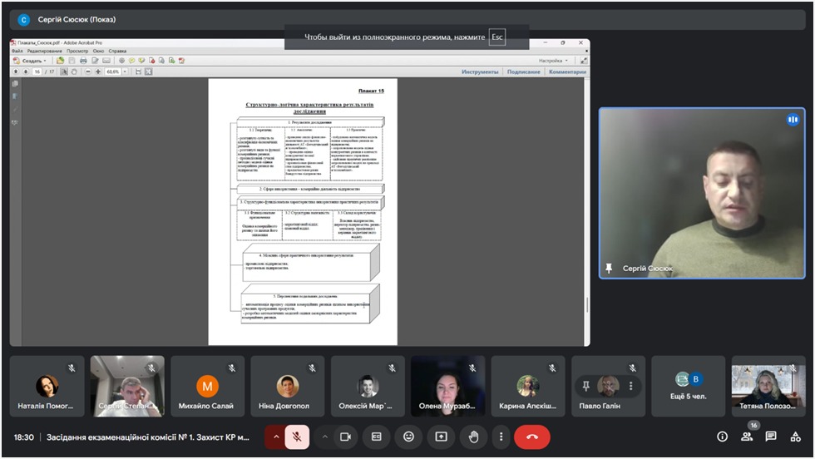Click the pin icon on Сергій Сюсюк's tile
This screenshot has width=815, height=459.
pos(610,268)
